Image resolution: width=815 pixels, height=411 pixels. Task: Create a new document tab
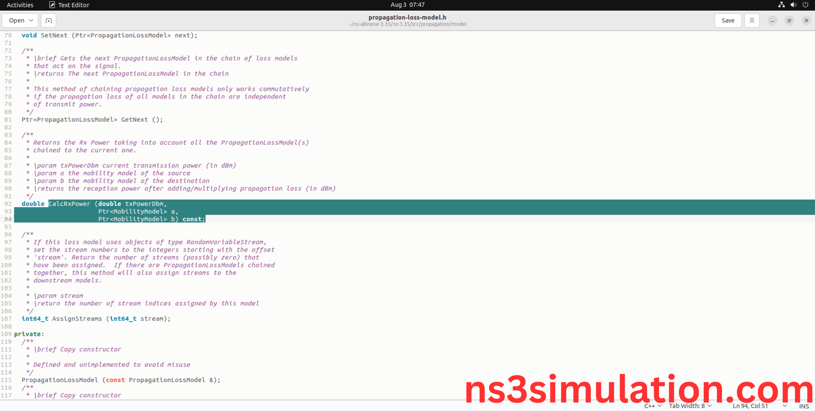tap(48, 20)
